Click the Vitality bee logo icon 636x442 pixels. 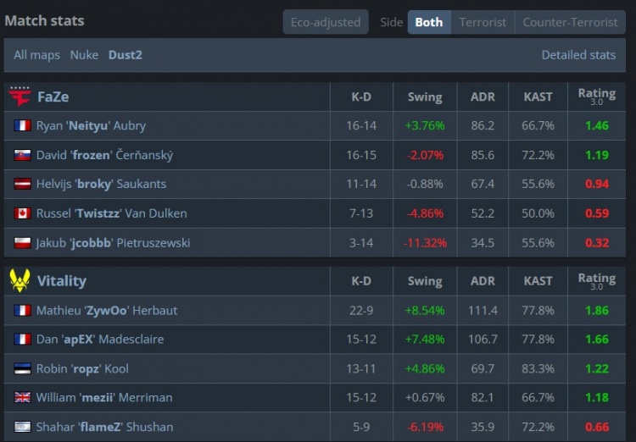[20, 281]
